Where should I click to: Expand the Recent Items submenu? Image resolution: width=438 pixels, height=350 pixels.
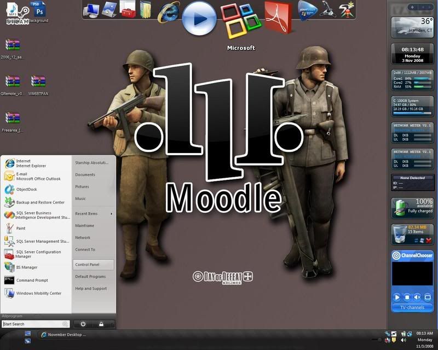click(93, 213)
